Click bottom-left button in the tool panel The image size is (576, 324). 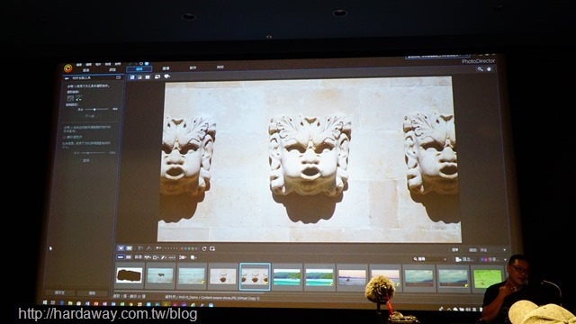59,292
